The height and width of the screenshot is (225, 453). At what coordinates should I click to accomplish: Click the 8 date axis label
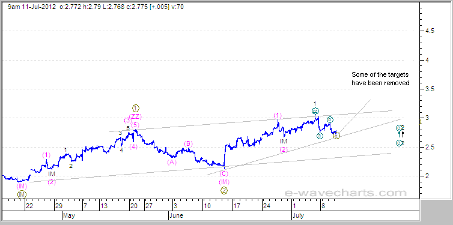pos(324,206)
